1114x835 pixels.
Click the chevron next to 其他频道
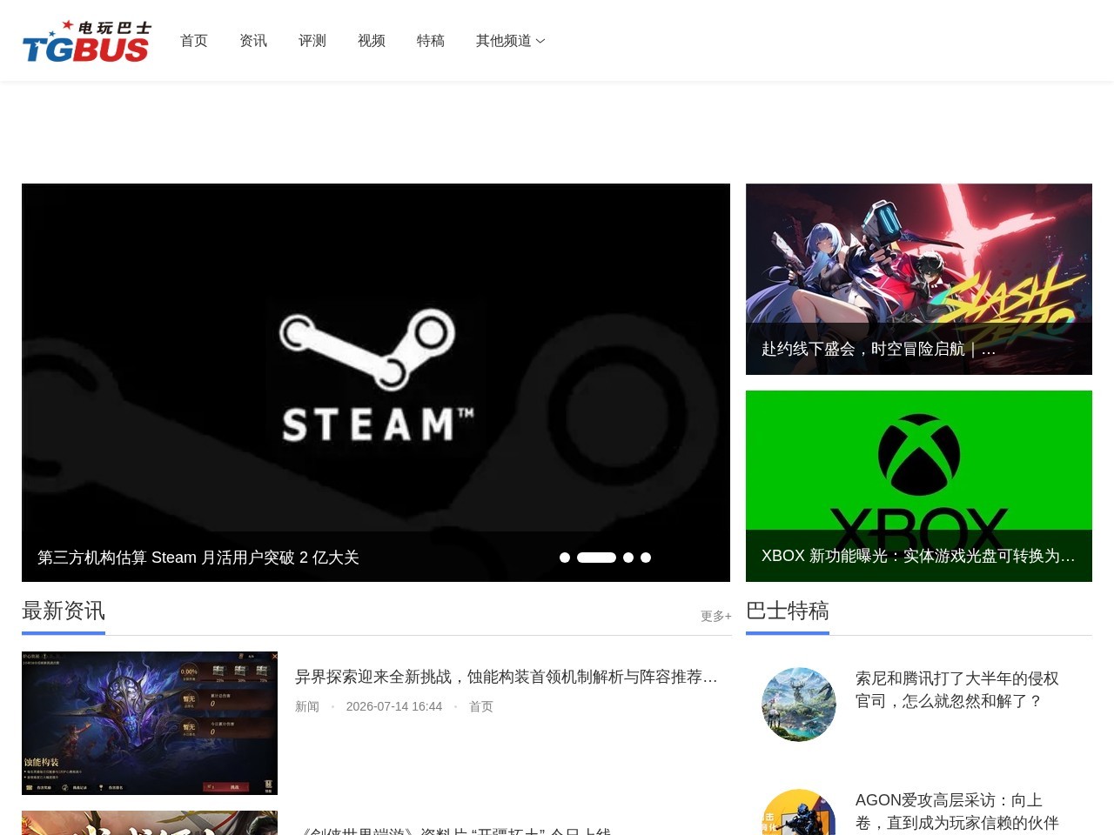[x=540, y=41]
